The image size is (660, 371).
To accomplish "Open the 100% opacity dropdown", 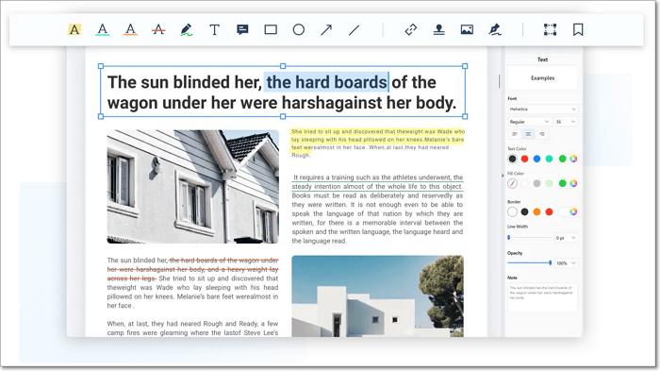I will [x=566, y=263].
